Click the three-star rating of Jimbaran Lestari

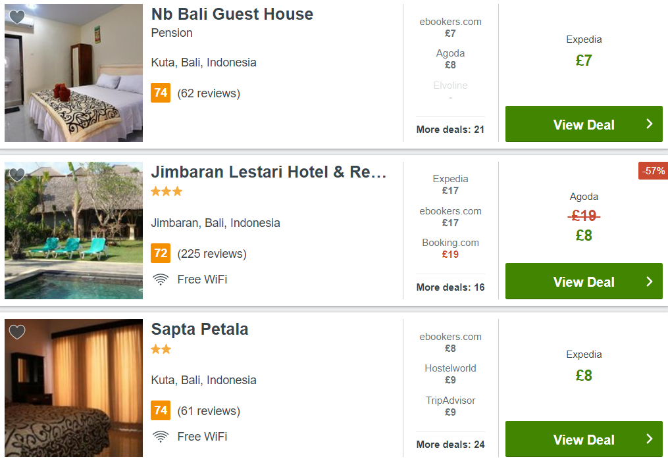click(x=167, y=191)
